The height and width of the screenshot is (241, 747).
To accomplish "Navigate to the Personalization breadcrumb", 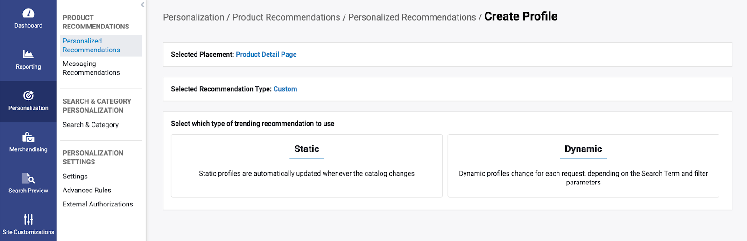I will (x=193, y=17).
